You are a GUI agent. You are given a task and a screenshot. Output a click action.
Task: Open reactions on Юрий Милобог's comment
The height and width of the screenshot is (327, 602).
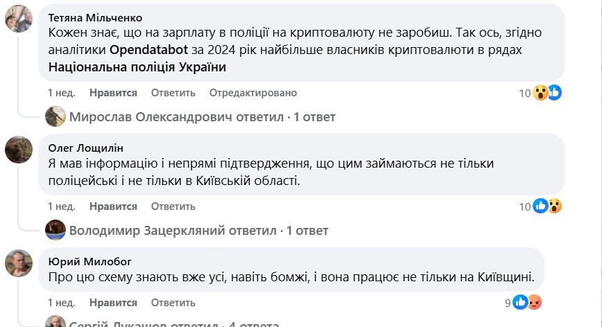tap(527, 302)
